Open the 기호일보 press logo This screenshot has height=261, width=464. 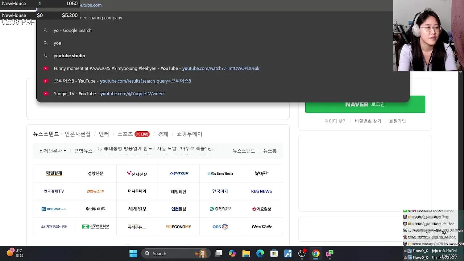(x=262, y=209)
